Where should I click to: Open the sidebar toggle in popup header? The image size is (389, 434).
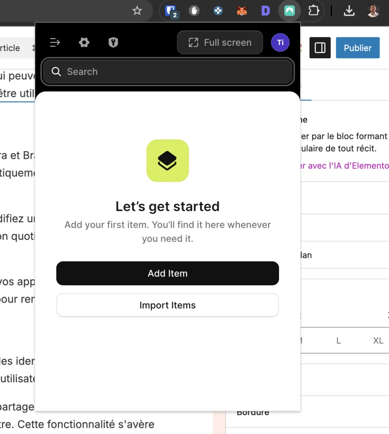pyautogui.click(x=55, y=42)
